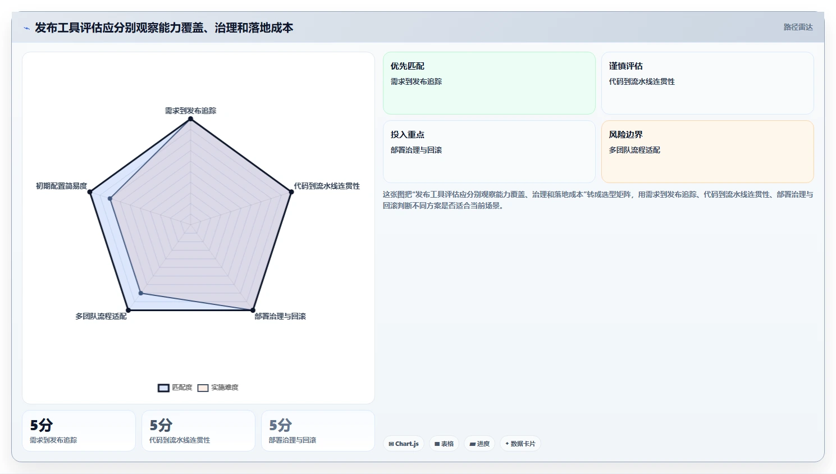This screenshot has width=836, height=474.
Task: Click the radar axis label 多团队流程适配
Action: point(101,316)
